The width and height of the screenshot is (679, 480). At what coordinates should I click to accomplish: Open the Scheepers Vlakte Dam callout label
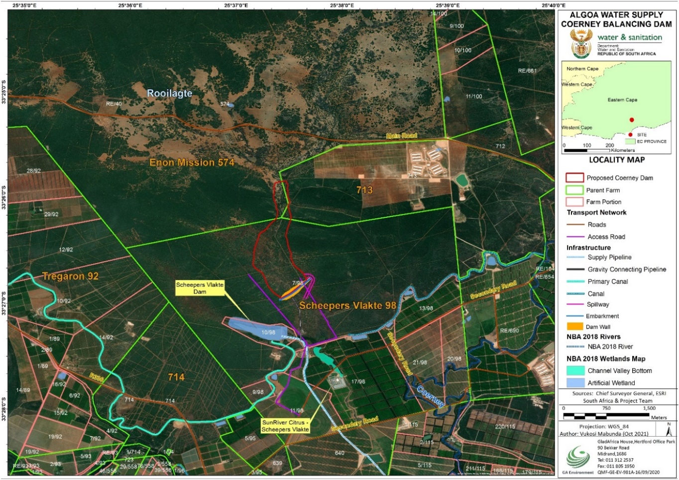click(x=201, y=287)
